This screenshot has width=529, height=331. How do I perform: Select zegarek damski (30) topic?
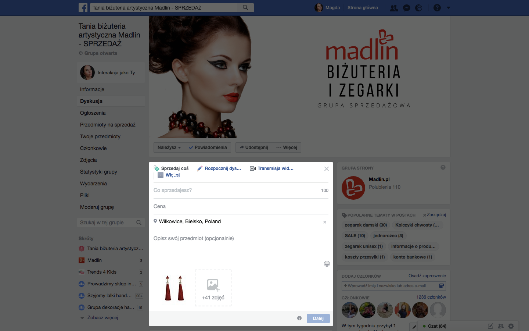(366, 225)
